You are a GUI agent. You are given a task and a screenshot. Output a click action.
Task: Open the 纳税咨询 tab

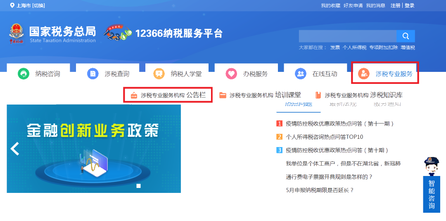pyautogui.click(x=38, y=74)
